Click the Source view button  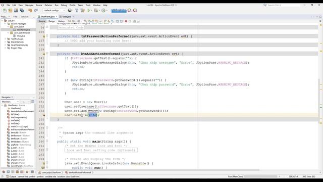click(x=42, y=21)
